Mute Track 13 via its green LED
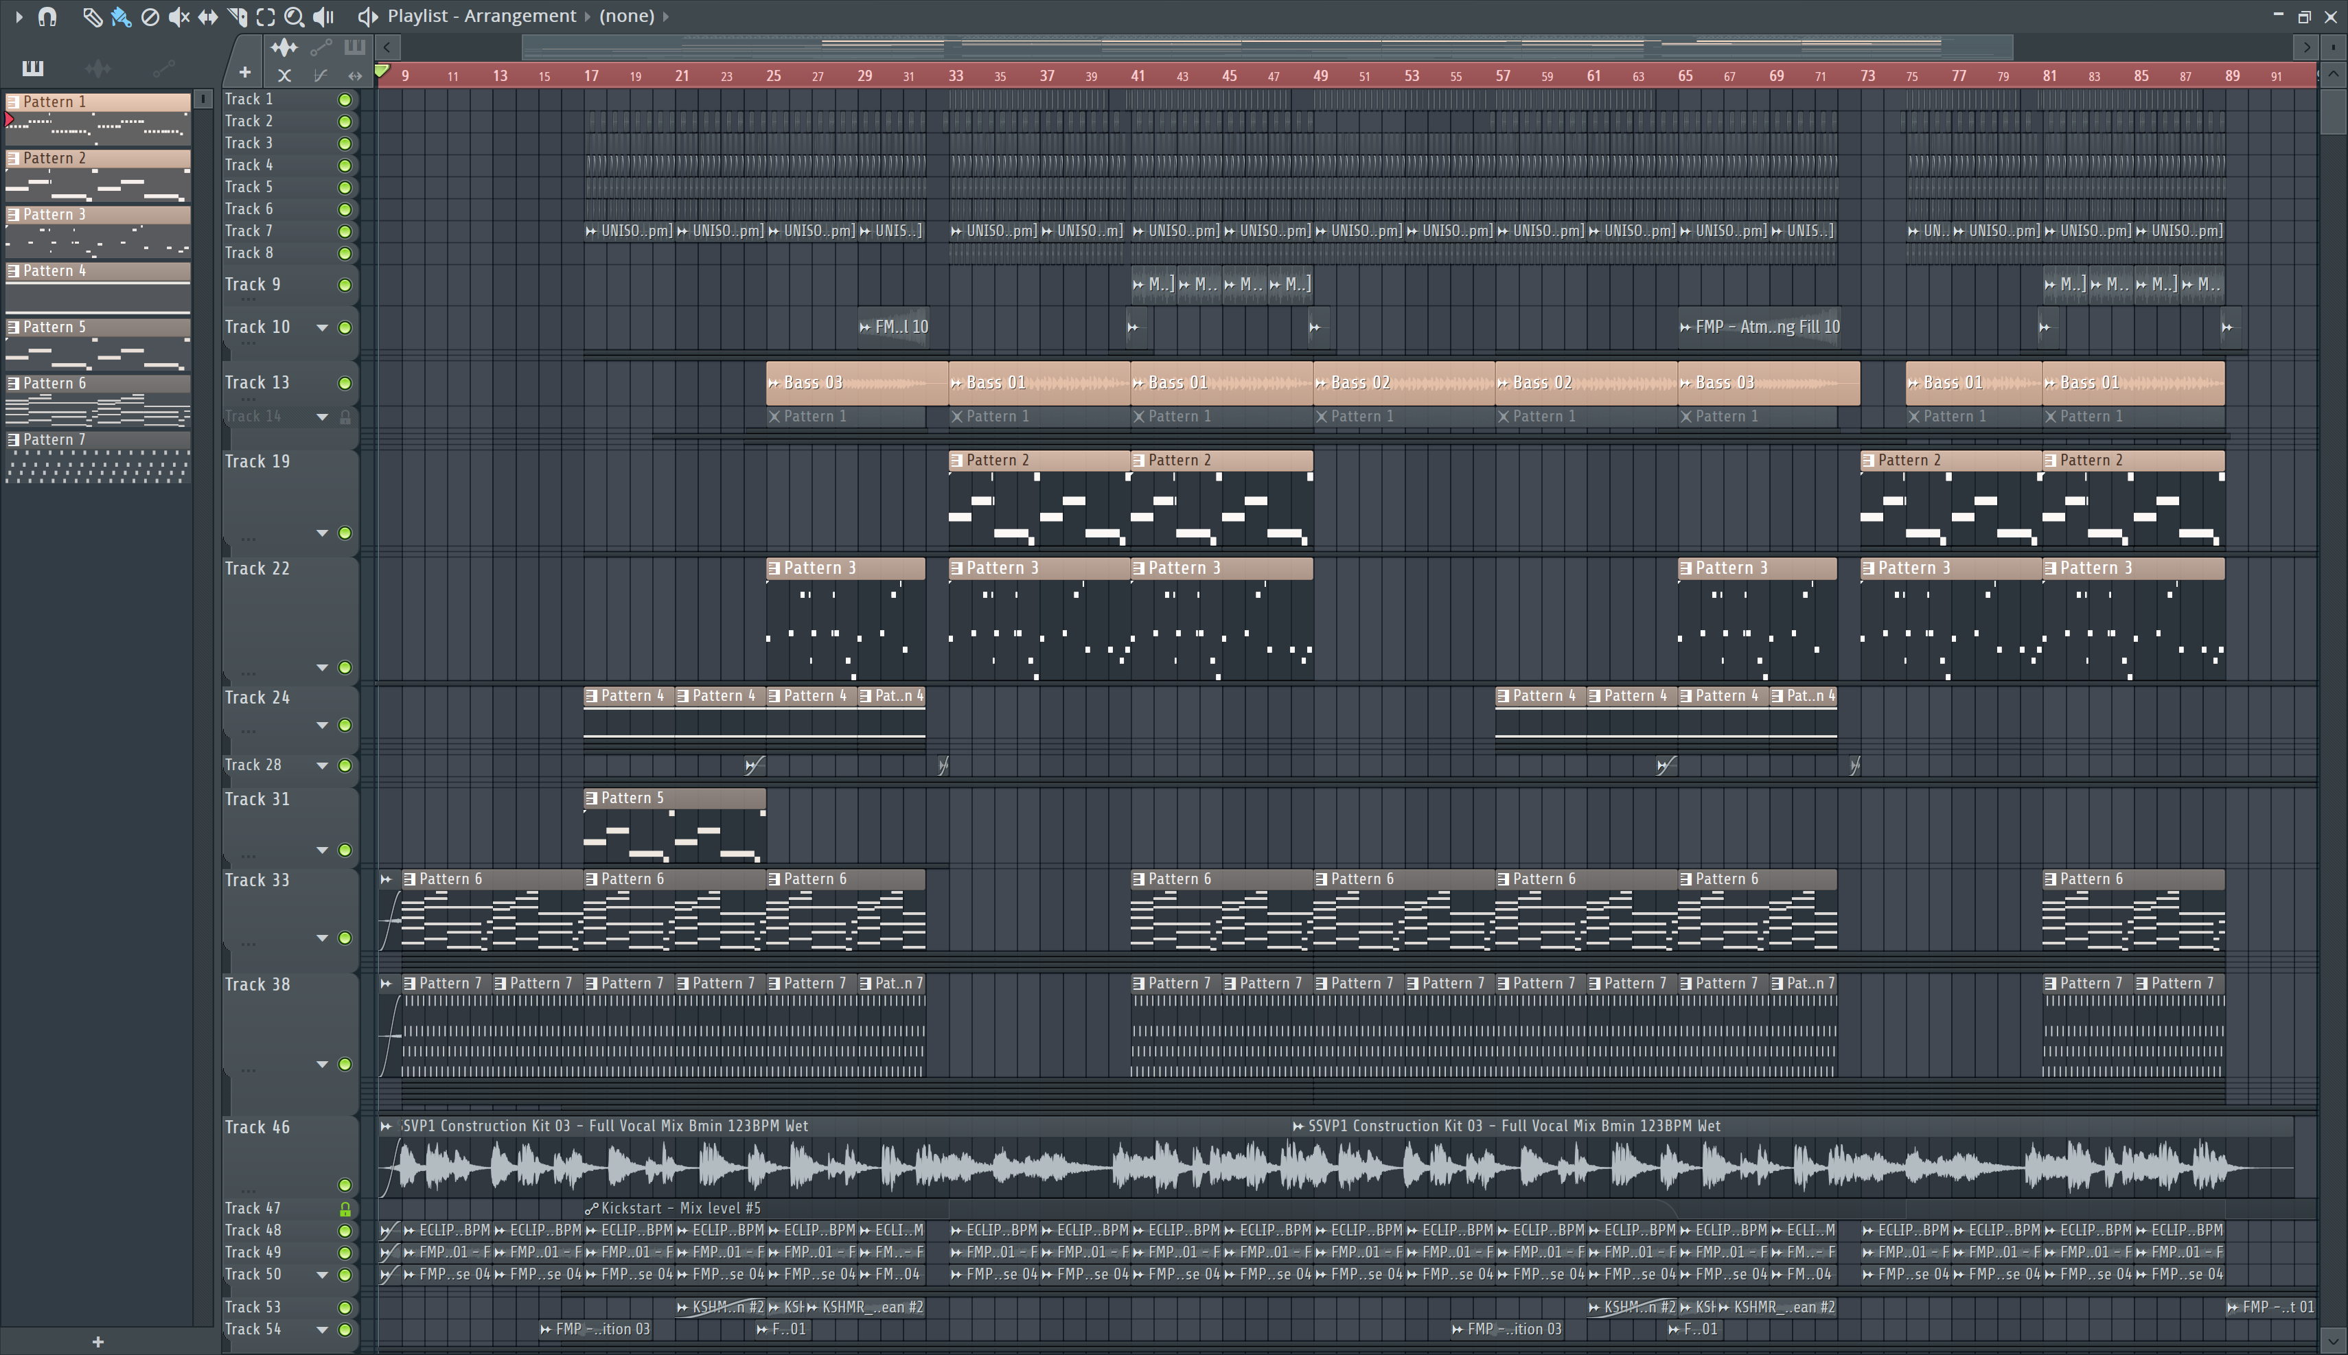The image size is (2348, 1355). 345,384
